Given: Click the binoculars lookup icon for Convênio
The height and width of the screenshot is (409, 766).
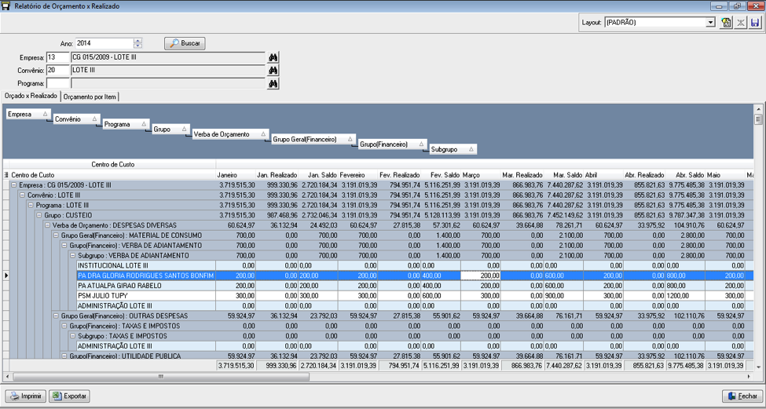Looking at the screenshot, I should coord(273,71).
